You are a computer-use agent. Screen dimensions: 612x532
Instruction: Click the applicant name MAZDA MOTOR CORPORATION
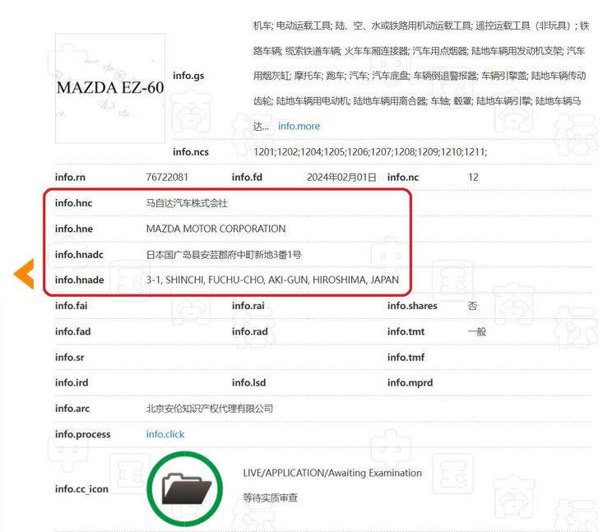(x=216, y=229)
